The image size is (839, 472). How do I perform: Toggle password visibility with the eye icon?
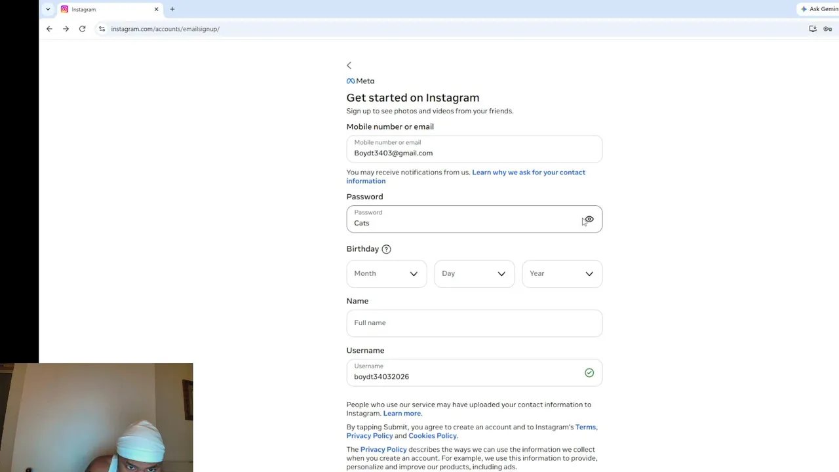coord(589,220)
